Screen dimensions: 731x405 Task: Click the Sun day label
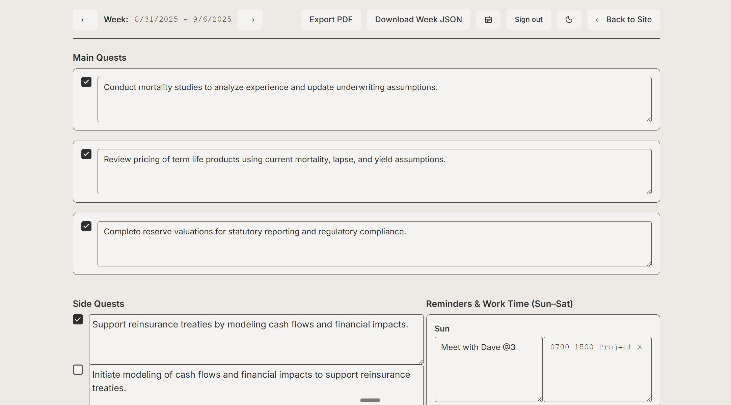(x=442, y=329)
